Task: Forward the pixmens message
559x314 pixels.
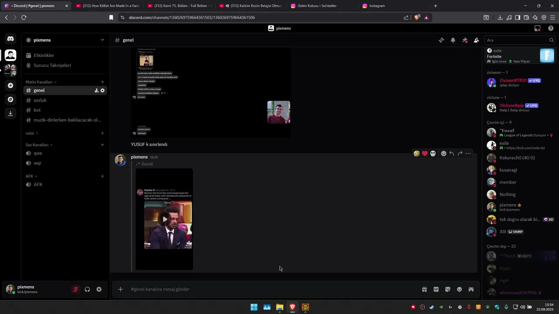Action: click(460, 154)
